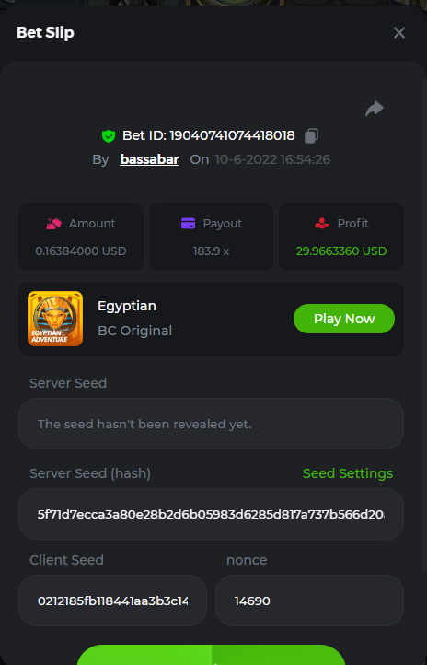Open Seed Settings link
Image resolution: width=427 pixels, height=665 pixels.
click(348, 473)
